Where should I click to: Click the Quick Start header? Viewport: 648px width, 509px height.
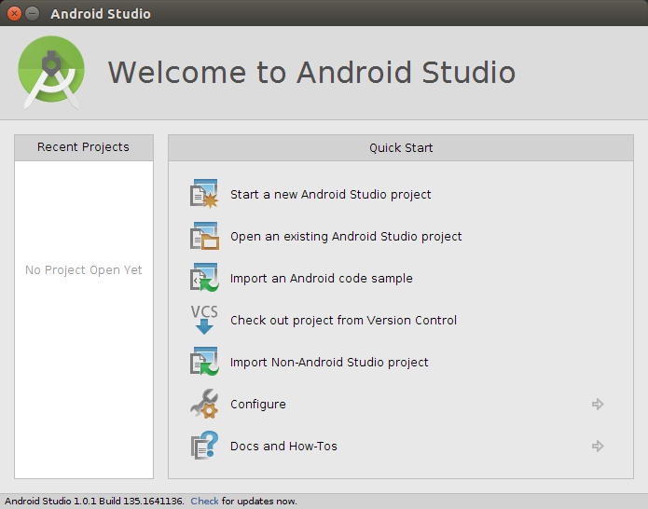[x=401, y=148]
